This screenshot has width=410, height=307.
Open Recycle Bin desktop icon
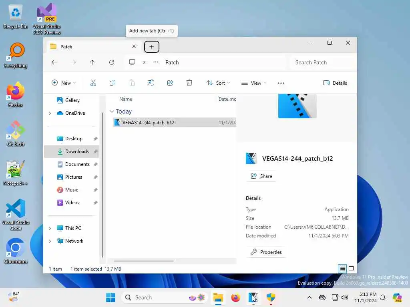tap(16, 16)
